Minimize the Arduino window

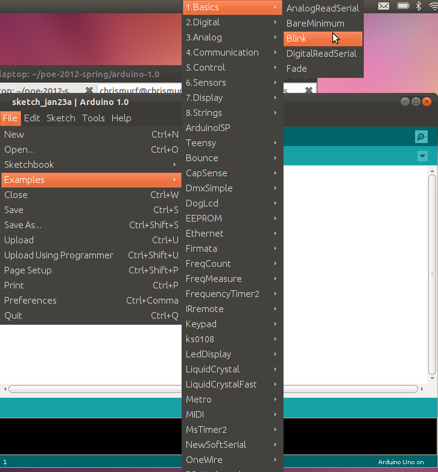click(405, 102)
